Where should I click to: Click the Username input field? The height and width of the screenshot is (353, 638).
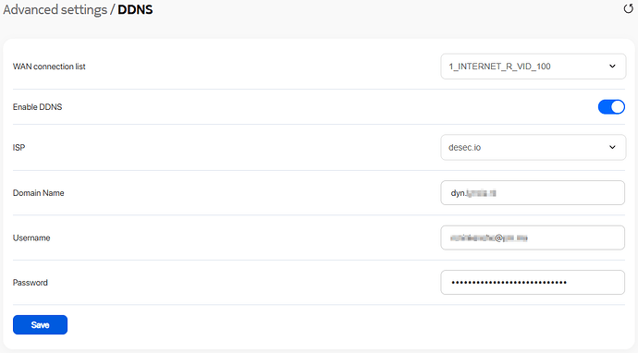pos(533,237)
